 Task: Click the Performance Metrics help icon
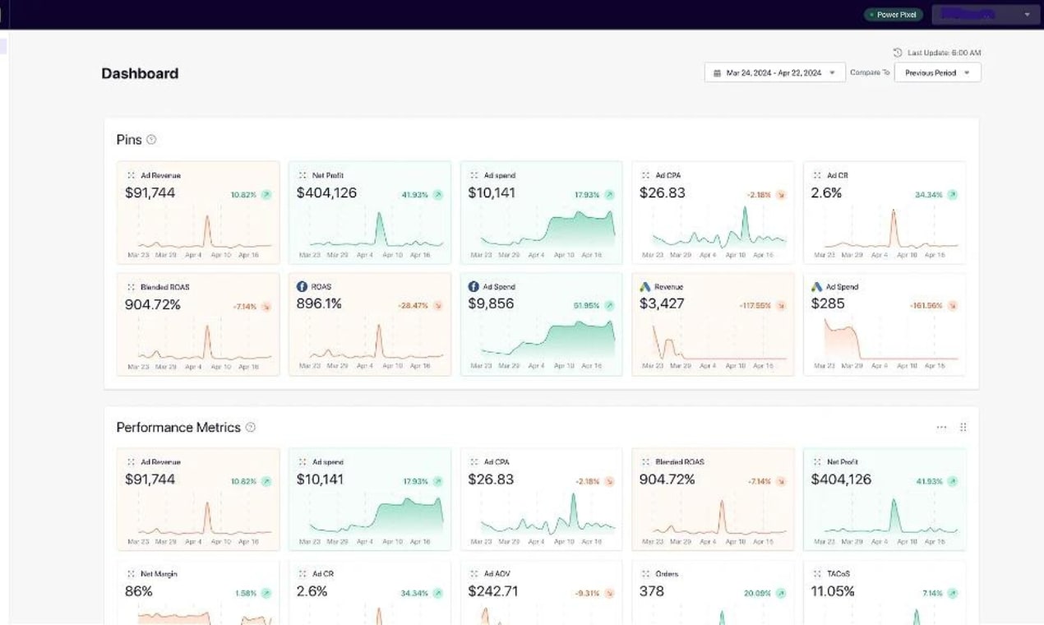(x=251, y=428)
